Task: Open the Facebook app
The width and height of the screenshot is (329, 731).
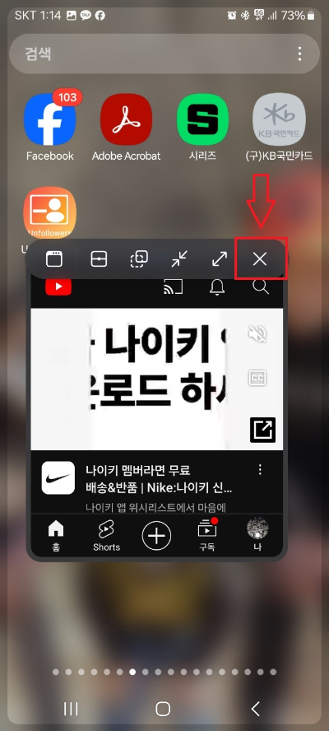Action: [50, 119]
